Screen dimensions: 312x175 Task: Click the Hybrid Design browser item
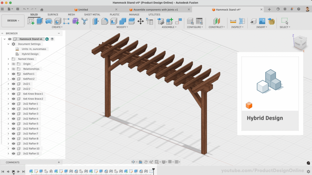pos(30,54)
